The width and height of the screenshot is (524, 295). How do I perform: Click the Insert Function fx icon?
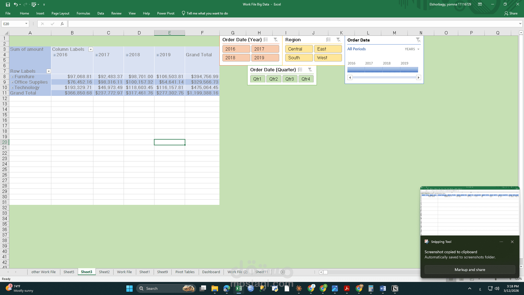62,24
